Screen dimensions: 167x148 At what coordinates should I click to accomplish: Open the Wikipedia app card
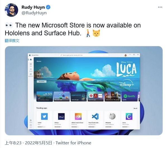(x=112, y=120)
